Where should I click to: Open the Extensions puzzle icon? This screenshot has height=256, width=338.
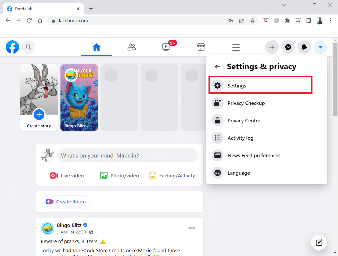(x=287, y=21)
